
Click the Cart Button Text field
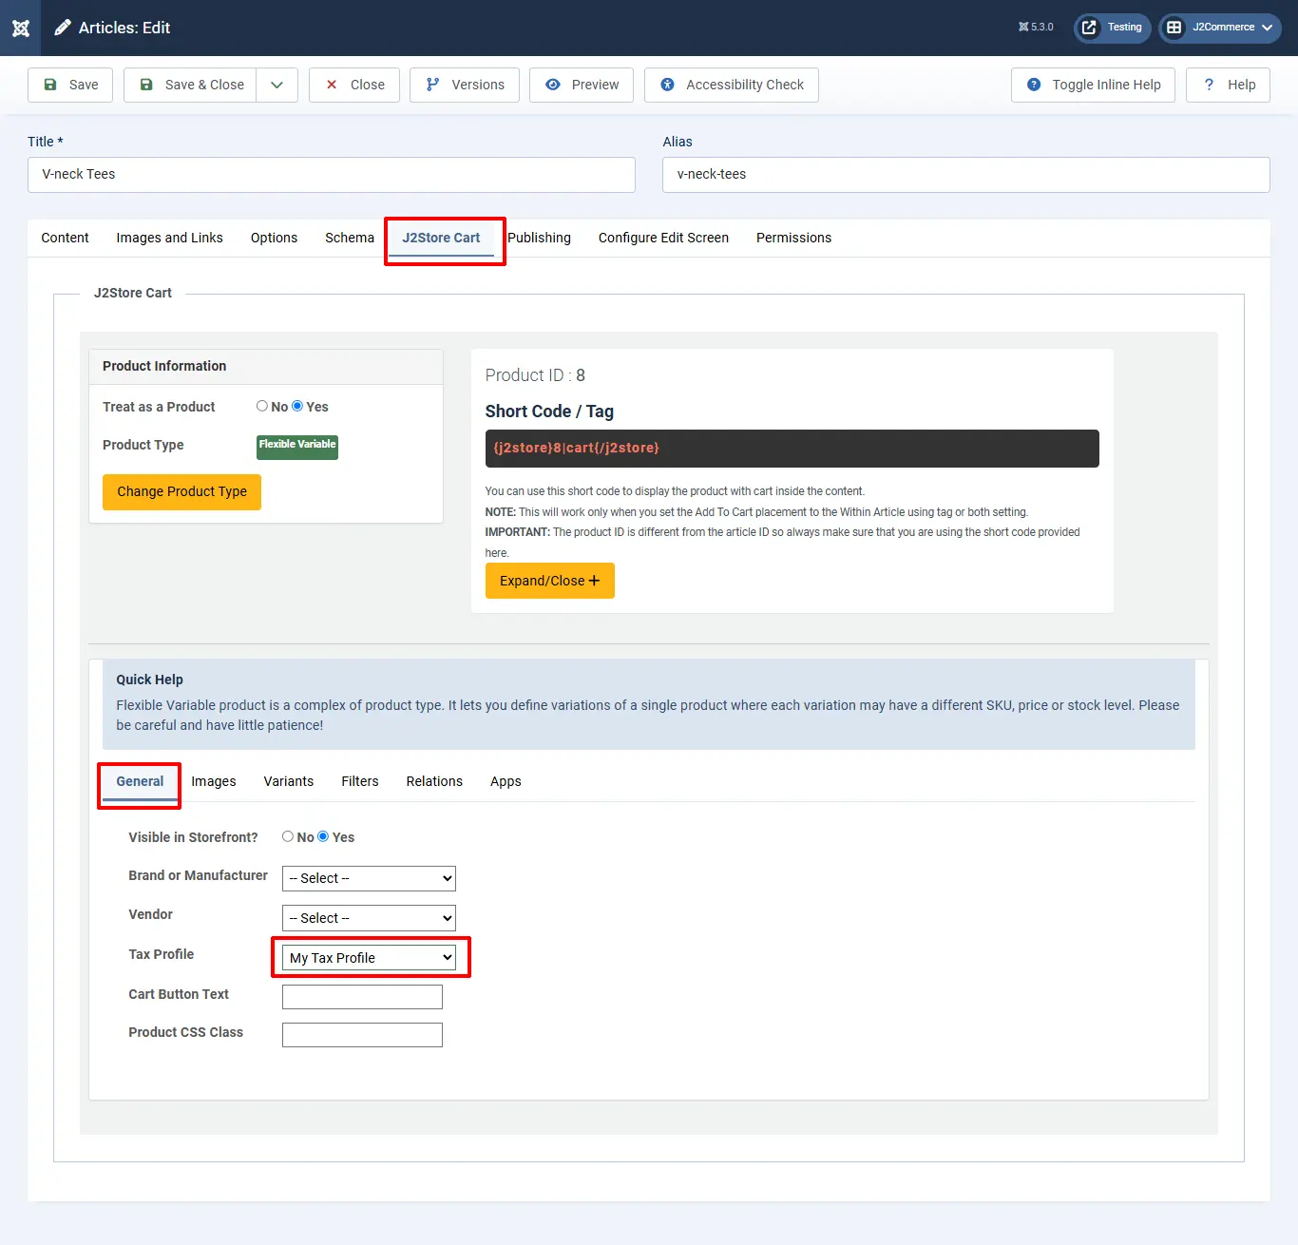tap(362, 997)
